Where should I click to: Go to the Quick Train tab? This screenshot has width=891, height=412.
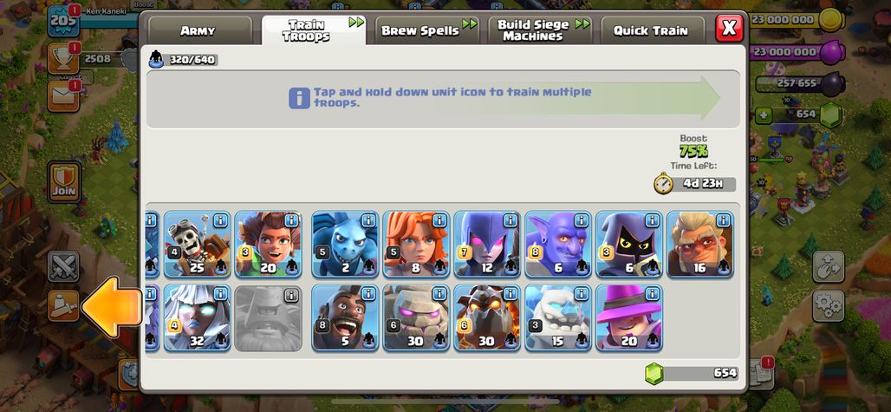(x=651, y=30)
